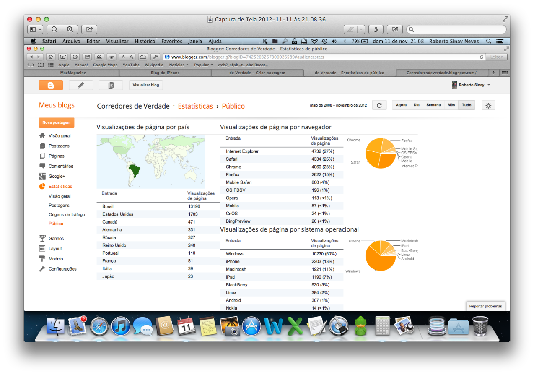Zoom out in Preview toolbar
This screenshot has width=534, height=375.
[54, 29]
